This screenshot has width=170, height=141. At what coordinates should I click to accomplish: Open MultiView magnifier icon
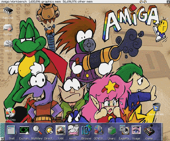point(37,130)
